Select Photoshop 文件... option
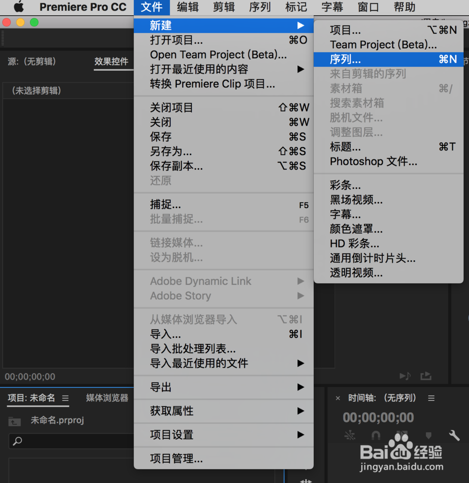Viewport: 469px width, 483px height. (x=388, y=162)
